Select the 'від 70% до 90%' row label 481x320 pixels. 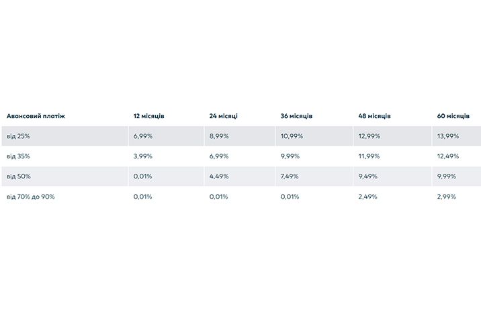click(x=31, y=197)
